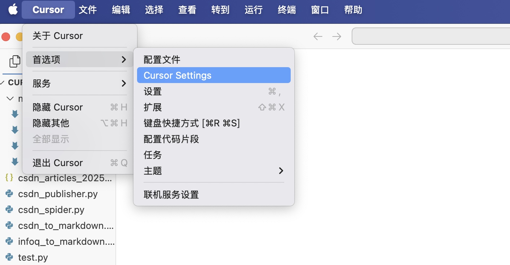
Task: Open the Apple menu
Action: click(13, 10)
